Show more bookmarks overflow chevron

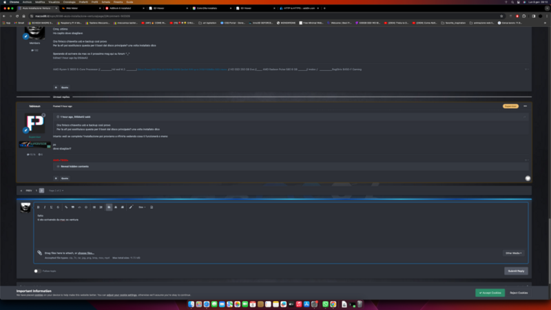click(545, 23)
